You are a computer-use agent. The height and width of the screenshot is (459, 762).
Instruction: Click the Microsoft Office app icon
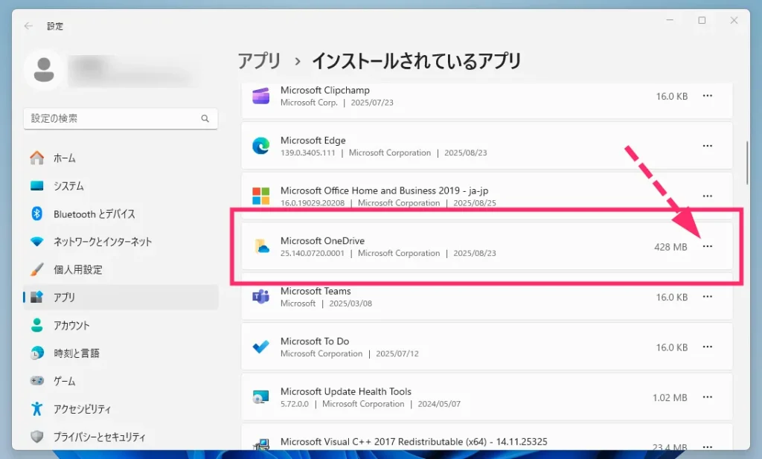pos(261,196)
